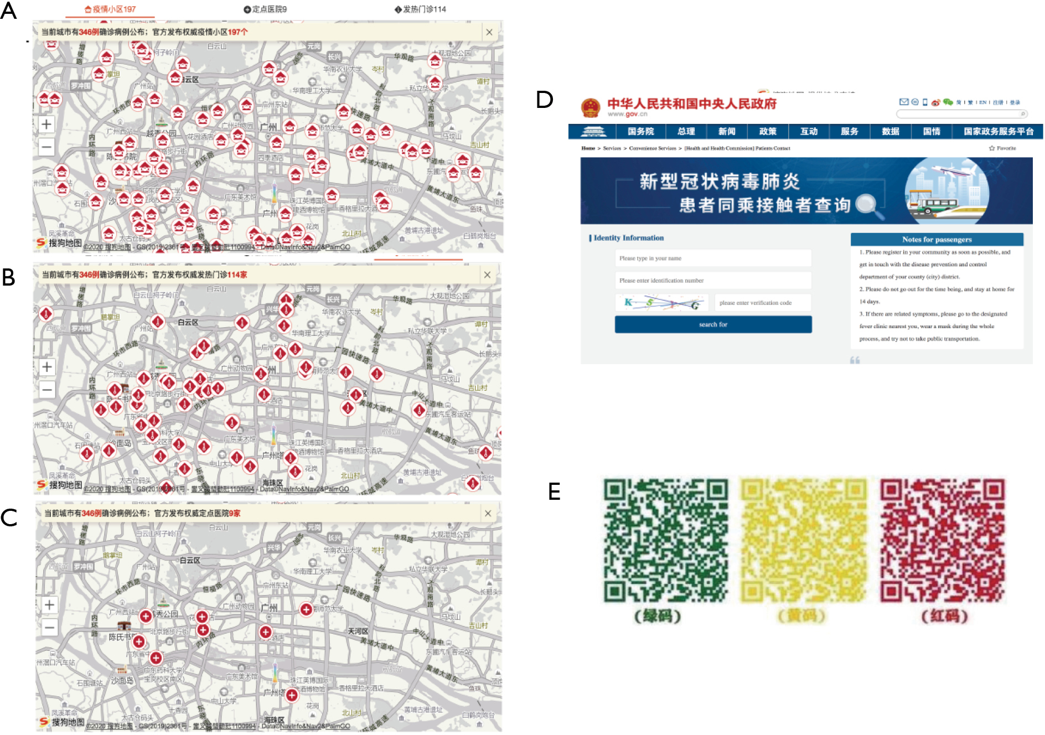1045x735 pixels.
Task: Click the 'search for' button
Action: pyautogui.click(x=713, y=324)
